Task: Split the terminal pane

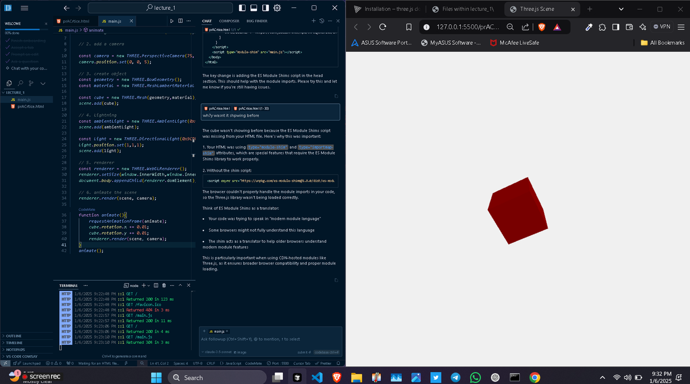Action: point(156,285)
